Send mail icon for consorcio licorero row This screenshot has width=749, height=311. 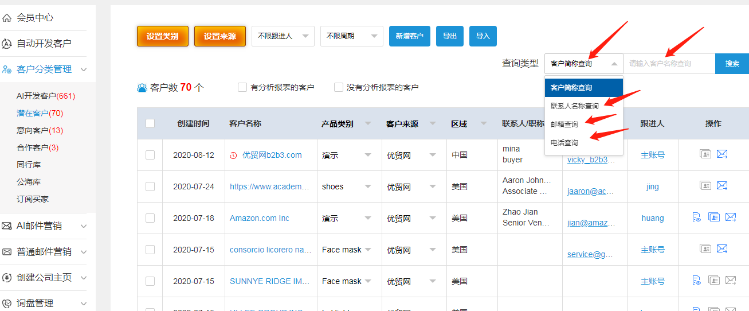(722, 248)
